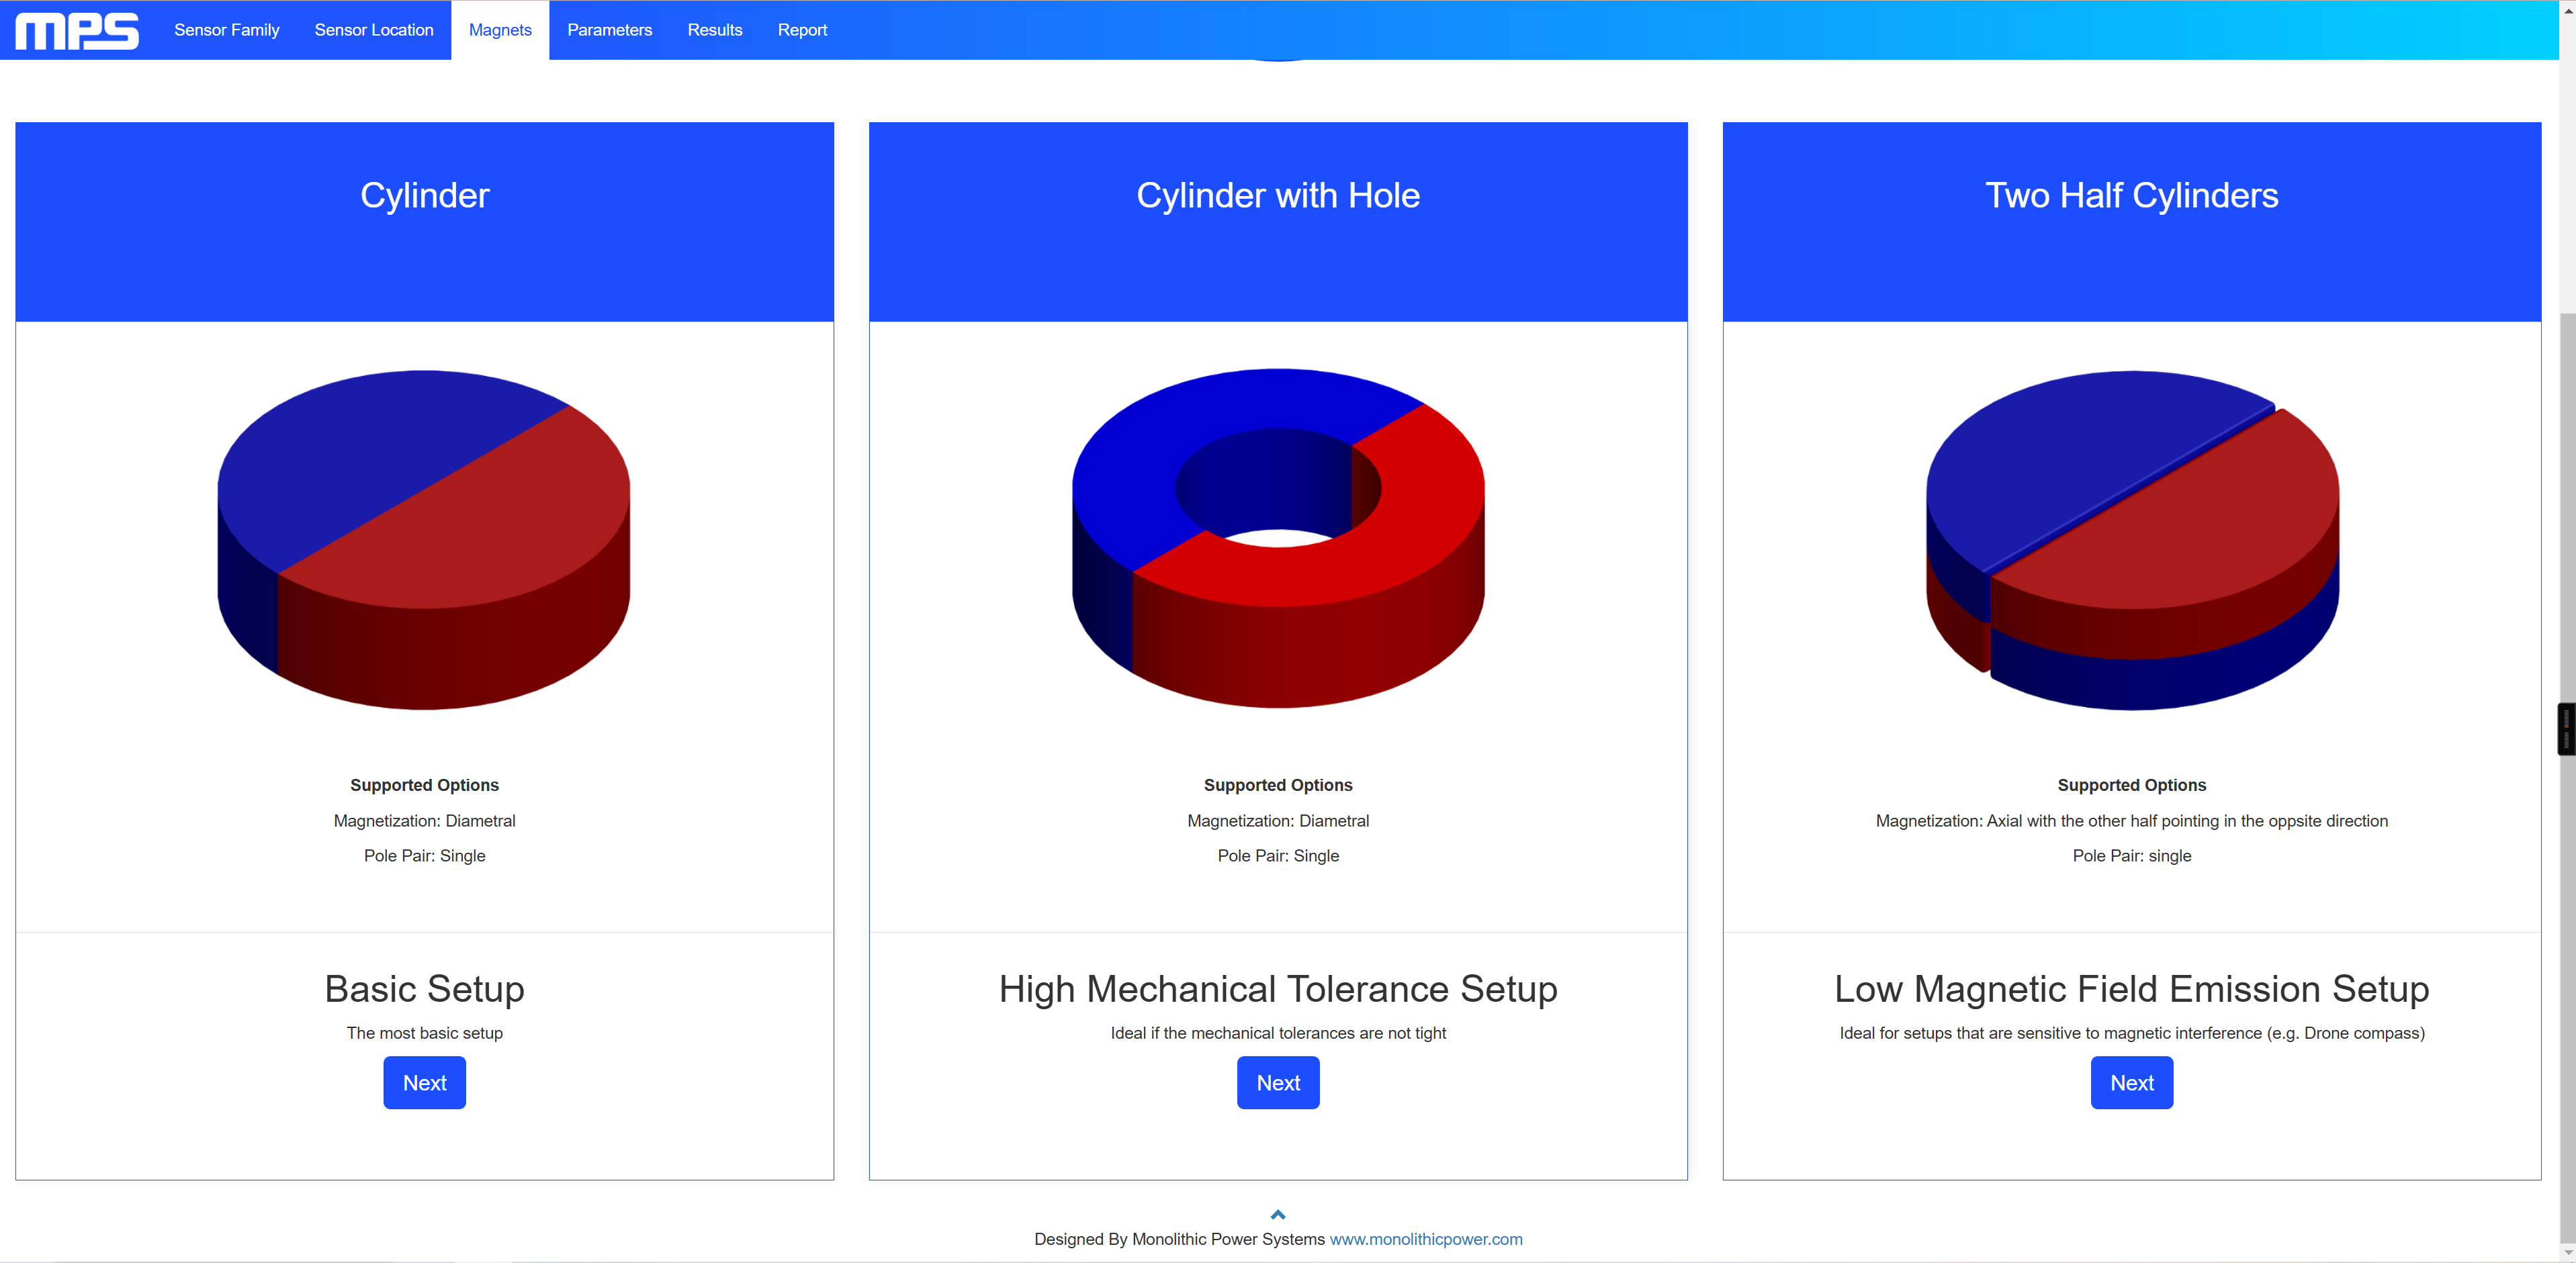Open the Report tab
The height and width of the screenshot is (1263, 2576).
click(802, 30)
